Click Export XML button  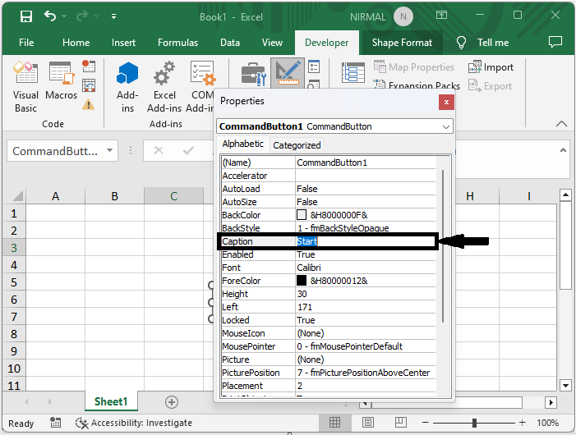(490, 86)
